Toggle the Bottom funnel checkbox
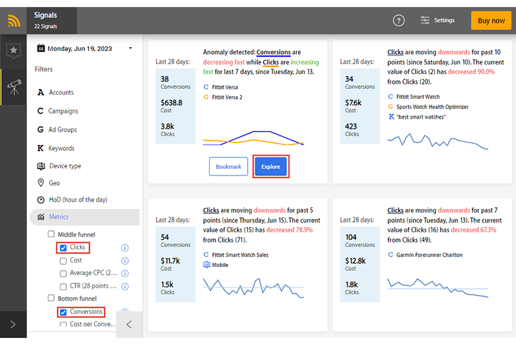Screen dimensions: 516x345 (x=51, y=298)
